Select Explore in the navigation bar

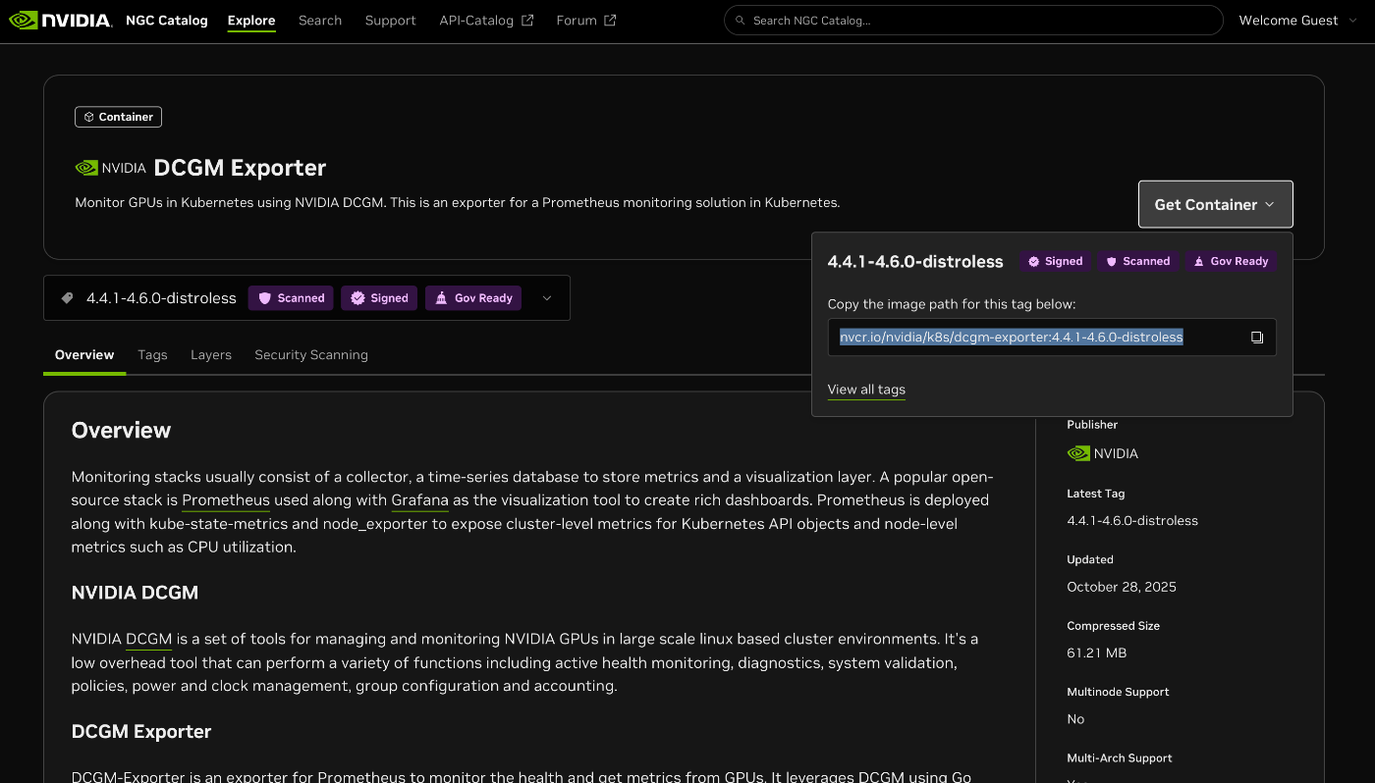250,20
